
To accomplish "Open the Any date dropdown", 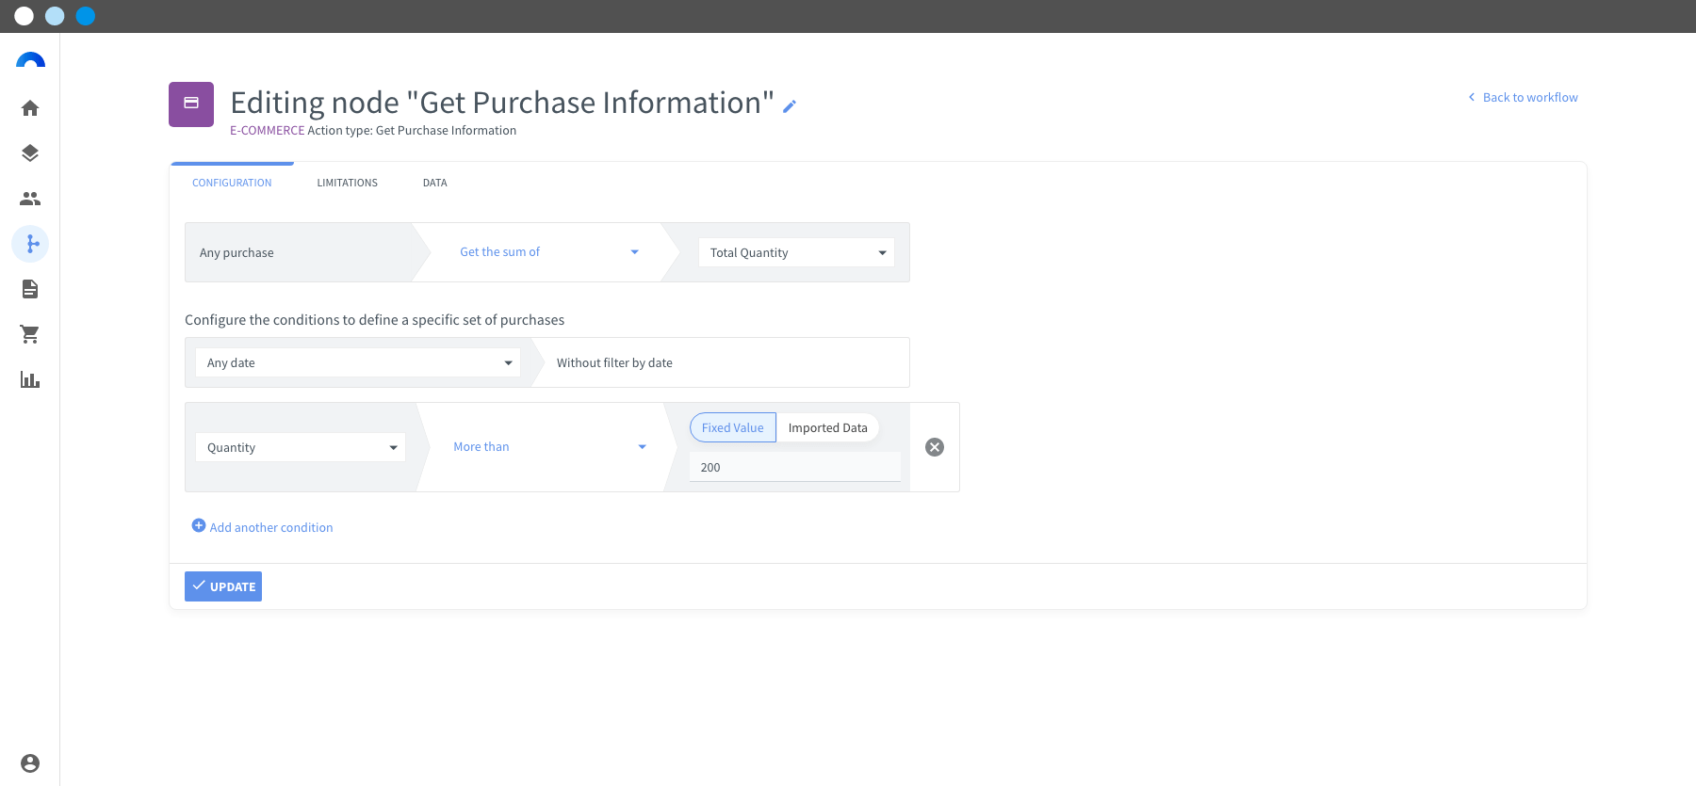I will tap(358, 362).
